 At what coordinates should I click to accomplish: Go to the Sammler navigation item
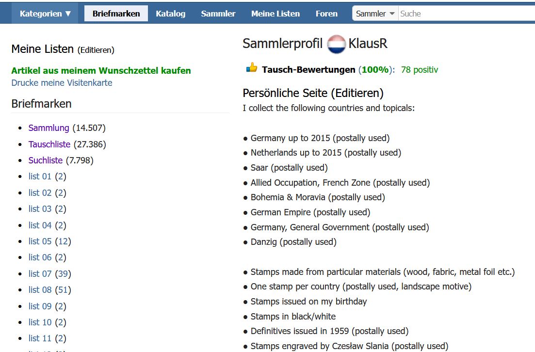218,14
